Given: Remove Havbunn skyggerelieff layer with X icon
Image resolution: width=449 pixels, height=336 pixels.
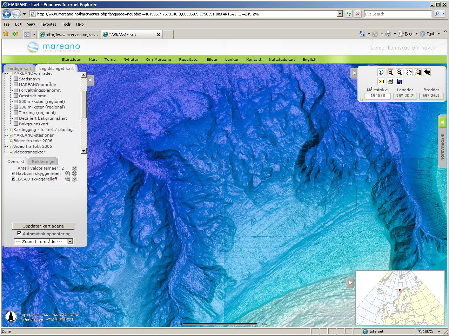Looking at the screenshot, I should 74,173.
